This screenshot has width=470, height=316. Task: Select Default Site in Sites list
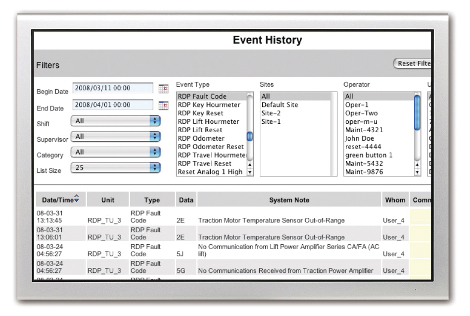click(x=280, y=105)
